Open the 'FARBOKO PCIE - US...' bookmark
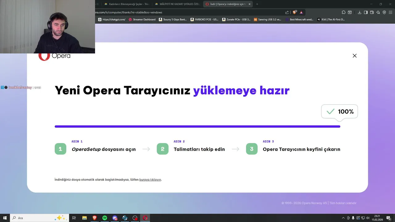Screen dimensions: 395x222 (x=204, y=19)
